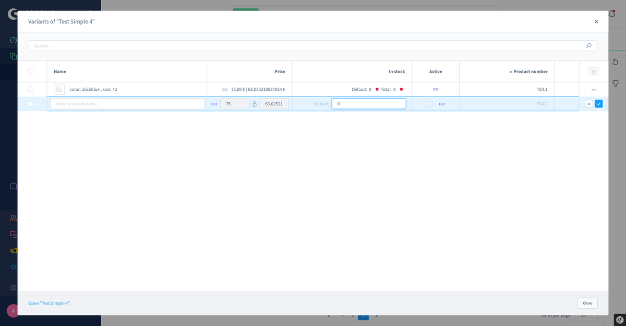Click the 'Enter a variant name...' input field
The width and height of the screenshot is (626, 326).
(x=127, y=104)
